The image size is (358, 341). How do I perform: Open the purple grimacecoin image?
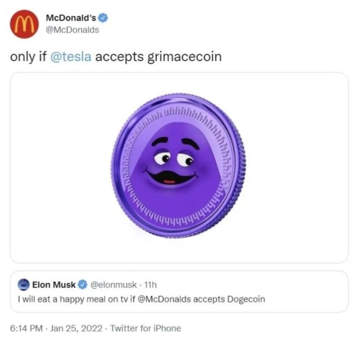point(179,167)
